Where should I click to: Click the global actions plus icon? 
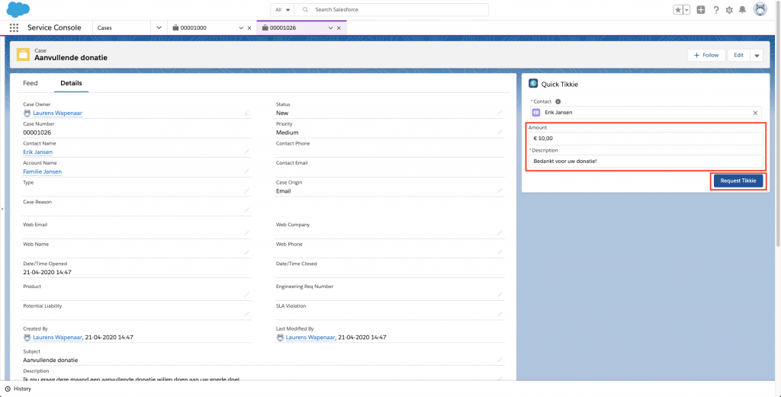[701, 10]
